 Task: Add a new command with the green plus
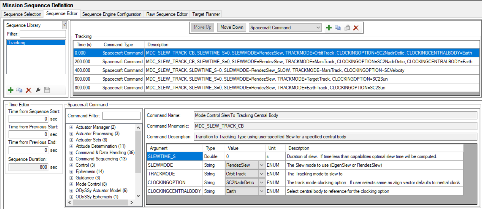click(x=329, y=28)
